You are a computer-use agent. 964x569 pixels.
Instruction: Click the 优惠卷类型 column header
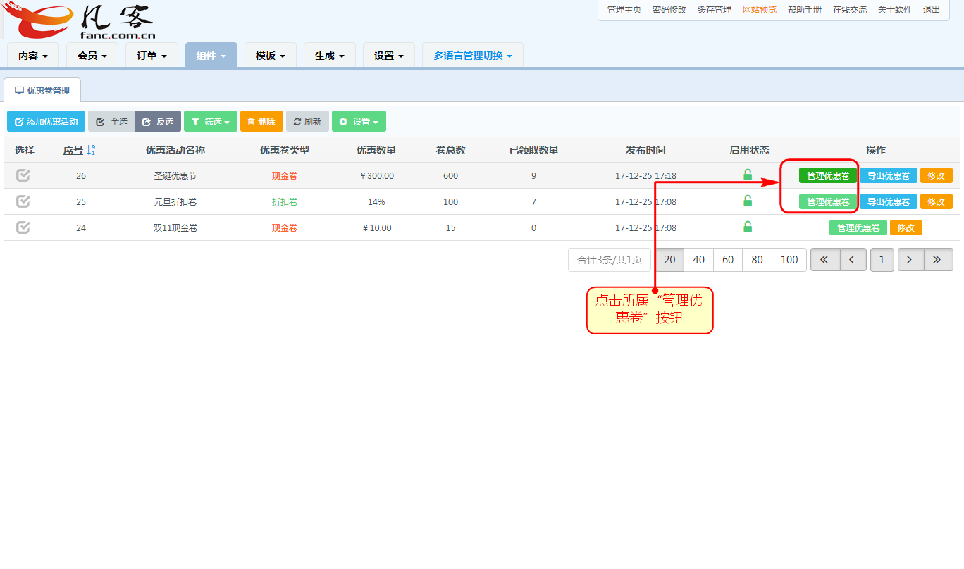coord(285,150)
